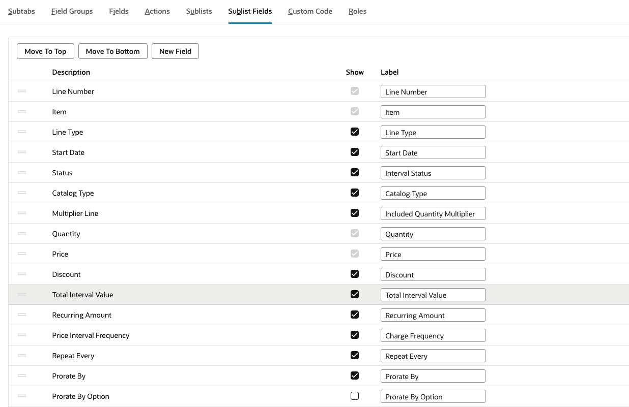629x407 pixels.
Task: Disable the Show checkbox for Line Type
Action: pos(355,131)
